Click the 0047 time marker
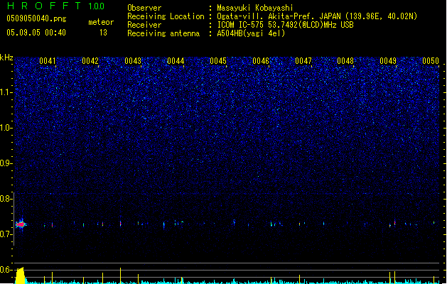Viewport: 447px width, 284px height. [x=303, y=61]
